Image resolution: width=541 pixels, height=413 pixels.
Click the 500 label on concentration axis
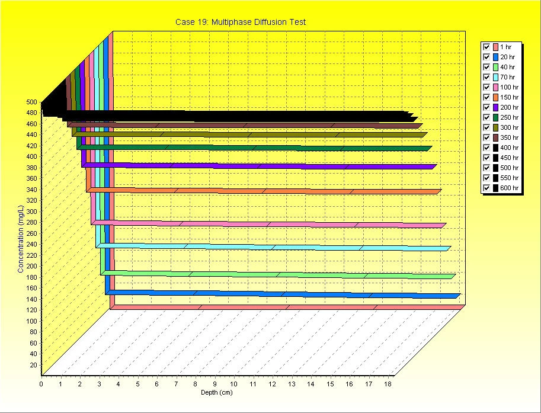tap(31, 102)
